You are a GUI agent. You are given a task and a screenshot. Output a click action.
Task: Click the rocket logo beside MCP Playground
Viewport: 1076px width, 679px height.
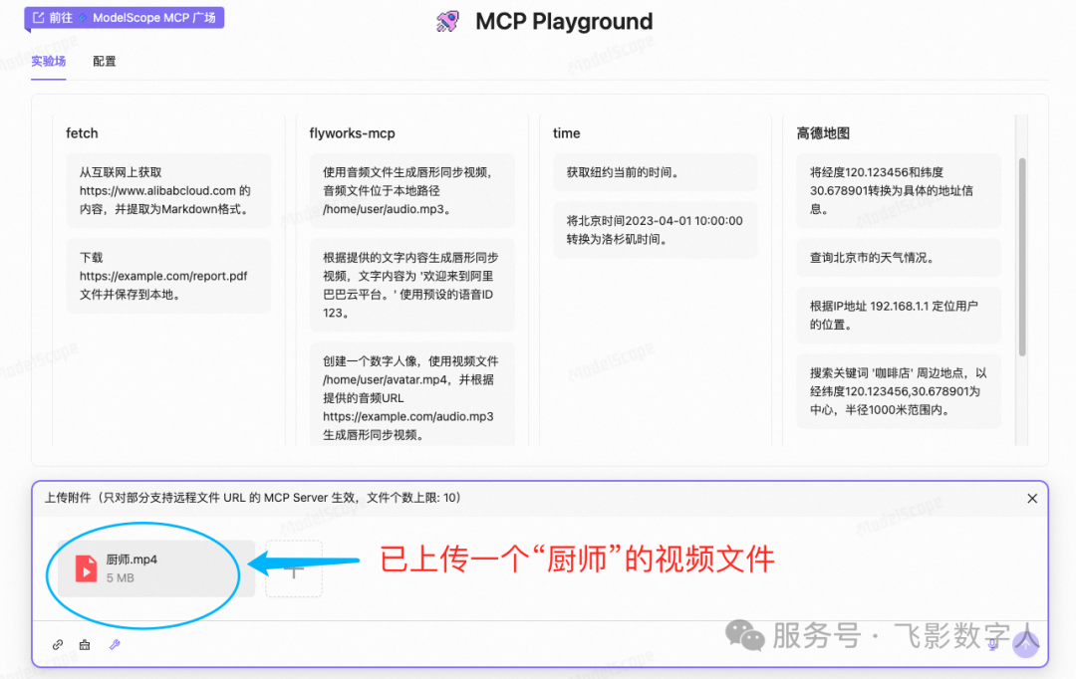click(447, 21)
